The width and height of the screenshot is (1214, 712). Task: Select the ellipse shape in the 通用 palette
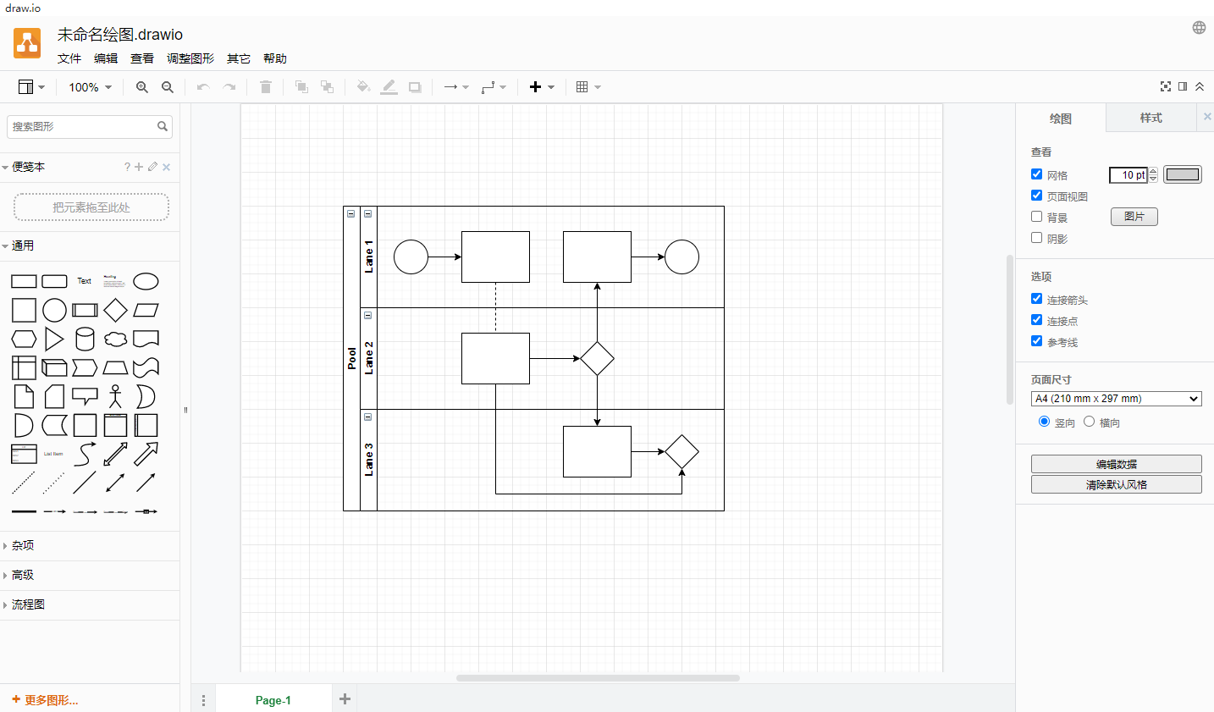click(x=146, y=281)
